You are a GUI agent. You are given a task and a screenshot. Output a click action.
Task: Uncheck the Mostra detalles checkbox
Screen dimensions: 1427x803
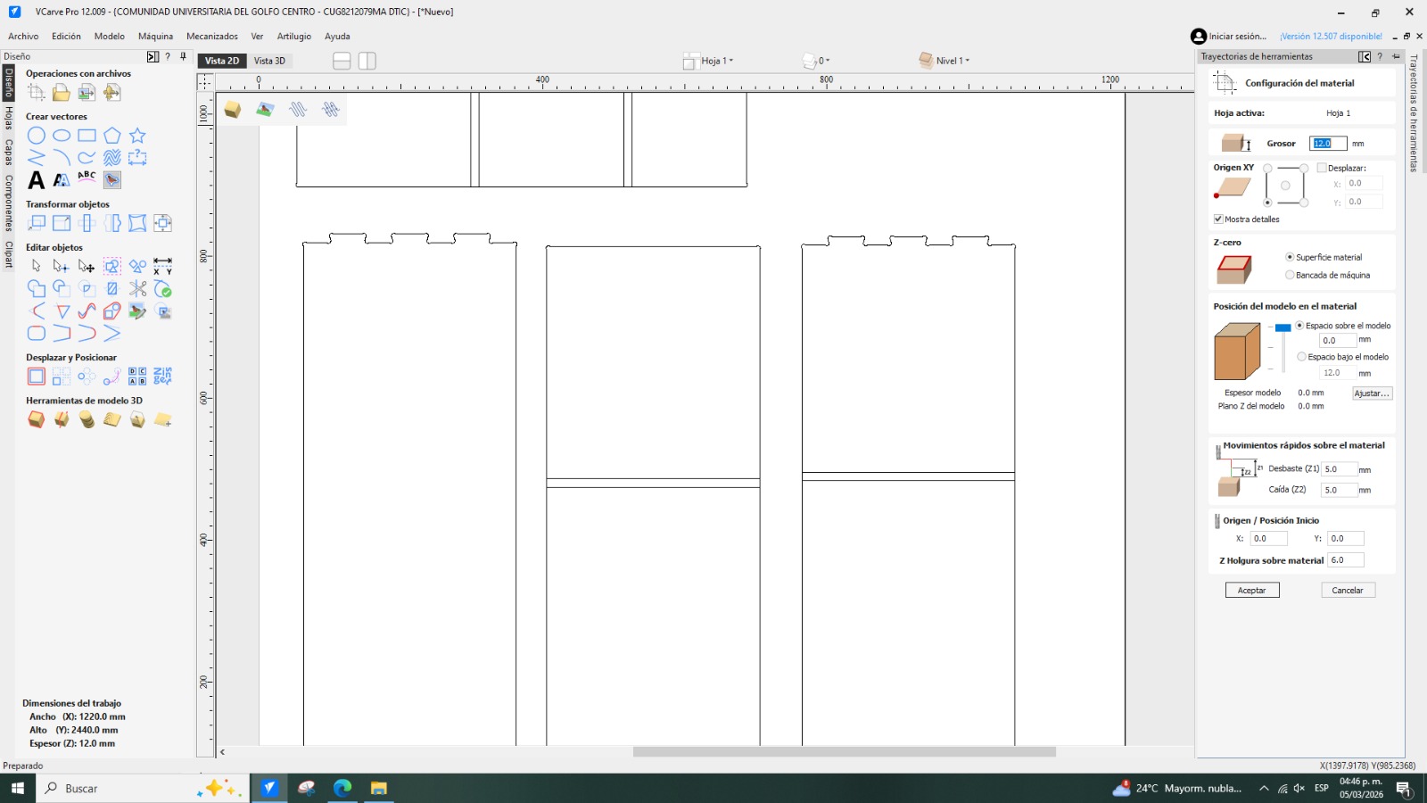(x=1218, y=219)
